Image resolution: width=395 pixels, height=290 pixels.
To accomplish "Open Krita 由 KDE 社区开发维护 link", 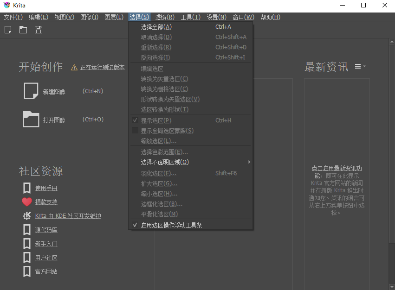I will point(68,216).
